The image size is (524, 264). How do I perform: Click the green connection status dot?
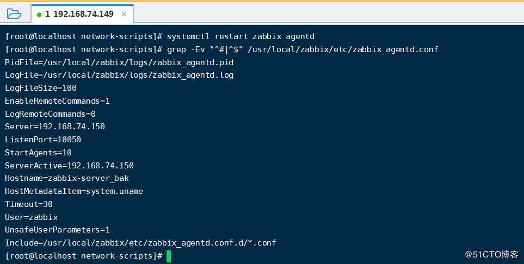click(x=39, y=15)
